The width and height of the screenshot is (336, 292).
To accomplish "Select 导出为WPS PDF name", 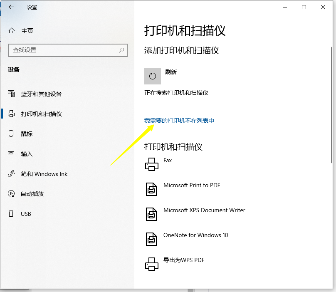I will point(184,260).
